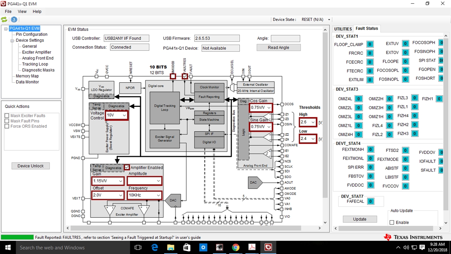451x254 pixels.
Task: Select Pin Configuration in the tree
Action: [x=32, y=34]
